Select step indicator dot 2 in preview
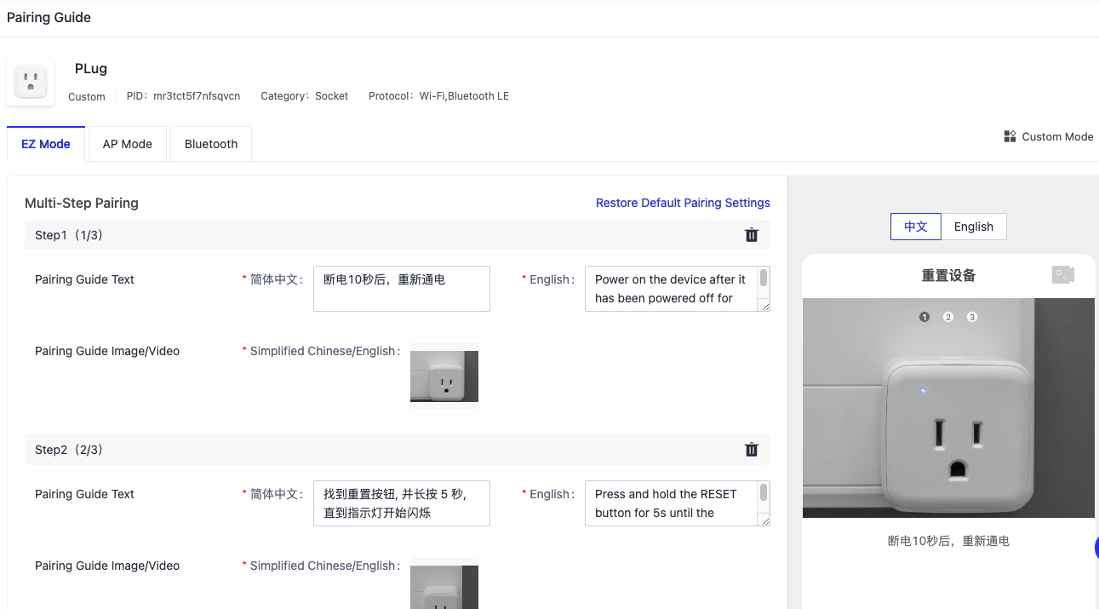This screenshot has width=1099, height=609. coord(949,316)
